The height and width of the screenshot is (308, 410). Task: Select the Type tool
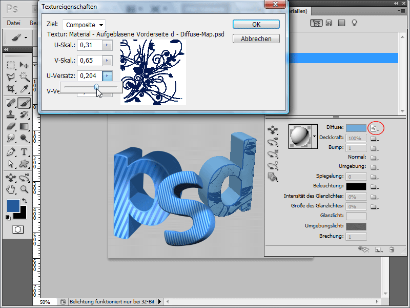click(x=24, y=152)
